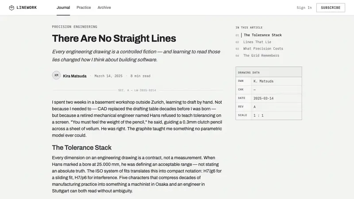Viewport: 354px width, 199px height.
Task: Click the DWN row label
Action: coord(241,81)
